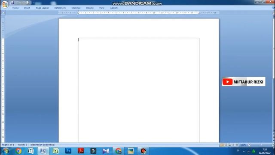Screen dimensions: 275x155
Task: Open Excel from the taskbar
Action: pyautogui.click(x=56, y=151)
